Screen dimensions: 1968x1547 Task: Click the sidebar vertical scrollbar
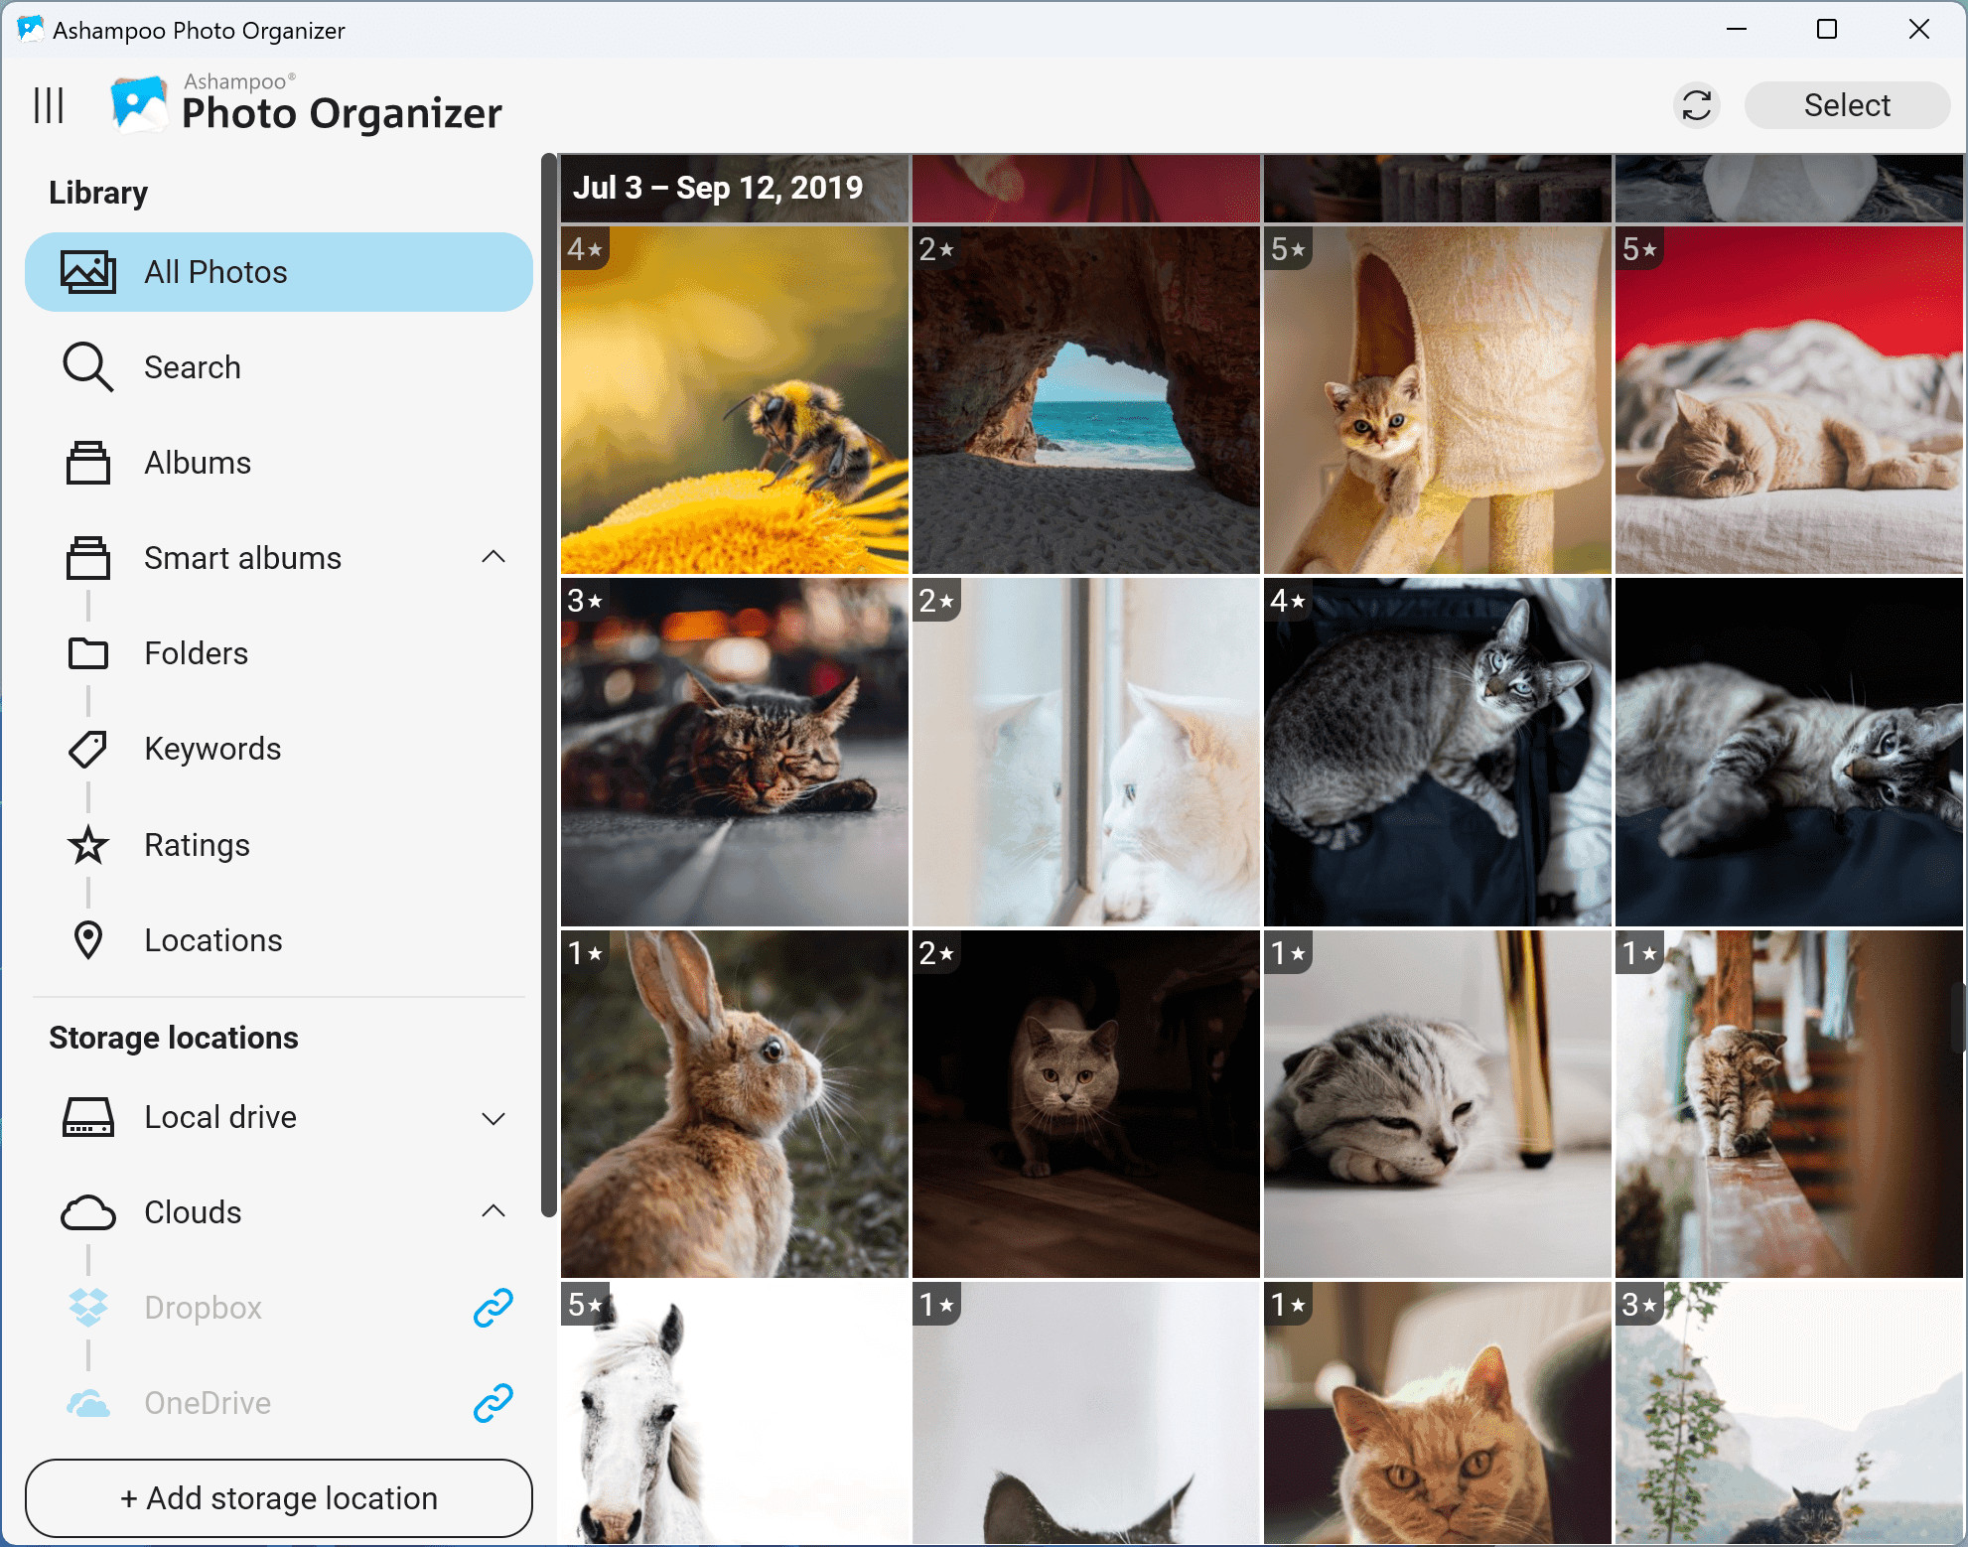tap(548, 685)
